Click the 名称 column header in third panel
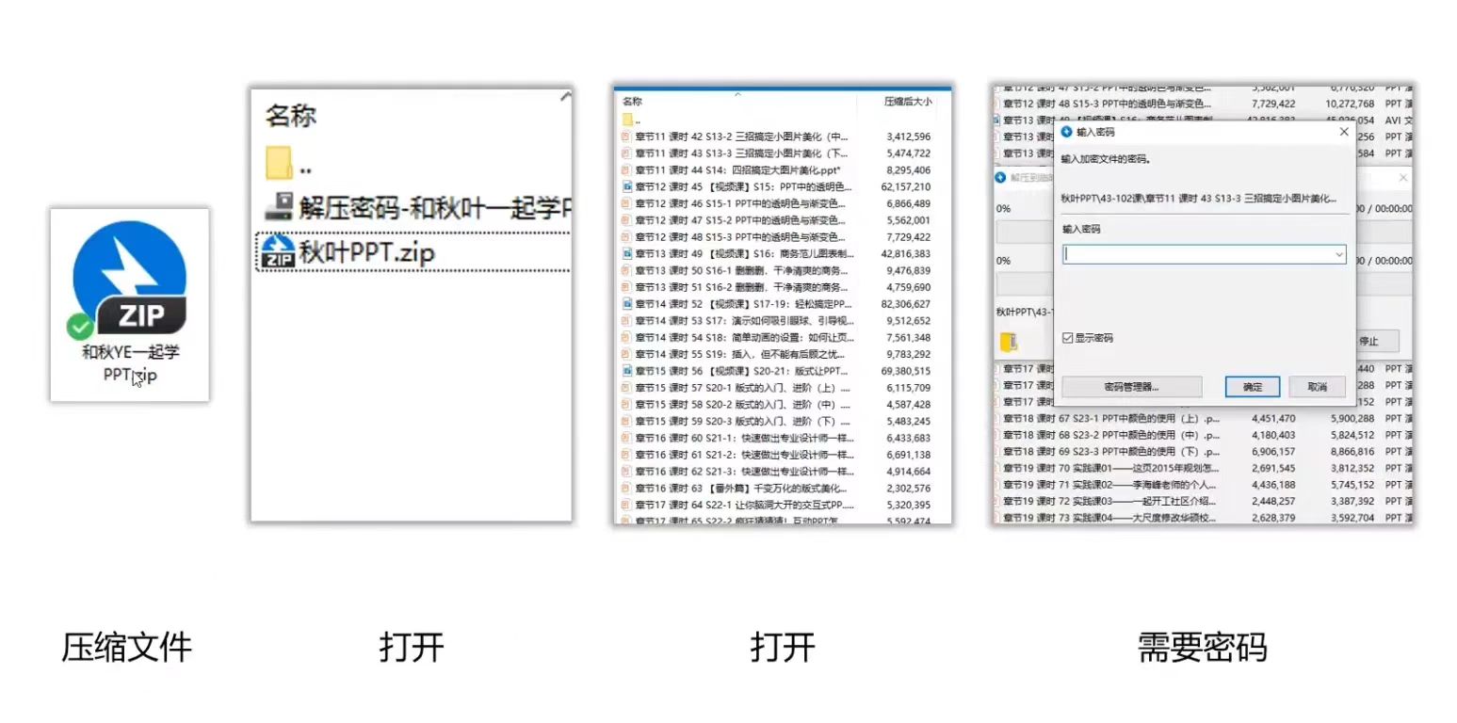The height and width of the screenshot is (723, 1457). 633,101
